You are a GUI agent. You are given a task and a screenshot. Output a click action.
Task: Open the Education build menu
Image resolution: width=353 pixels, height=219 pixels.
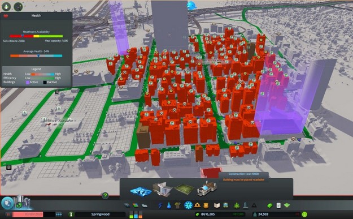[x=217, y=205]
